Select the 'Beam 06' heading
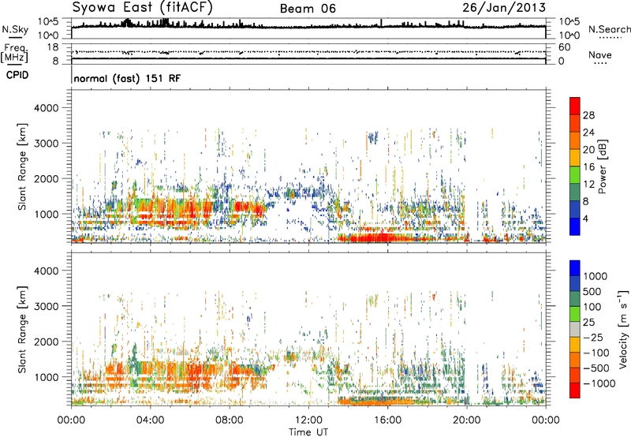The image size is (631, 437). (308, 9)
